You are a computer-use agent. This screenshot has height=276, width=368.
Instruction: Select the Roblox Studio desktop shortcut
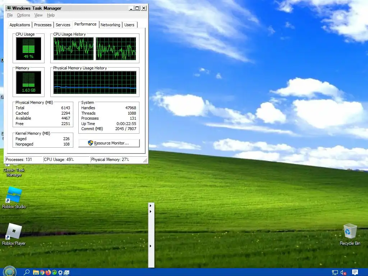(14, 198)
